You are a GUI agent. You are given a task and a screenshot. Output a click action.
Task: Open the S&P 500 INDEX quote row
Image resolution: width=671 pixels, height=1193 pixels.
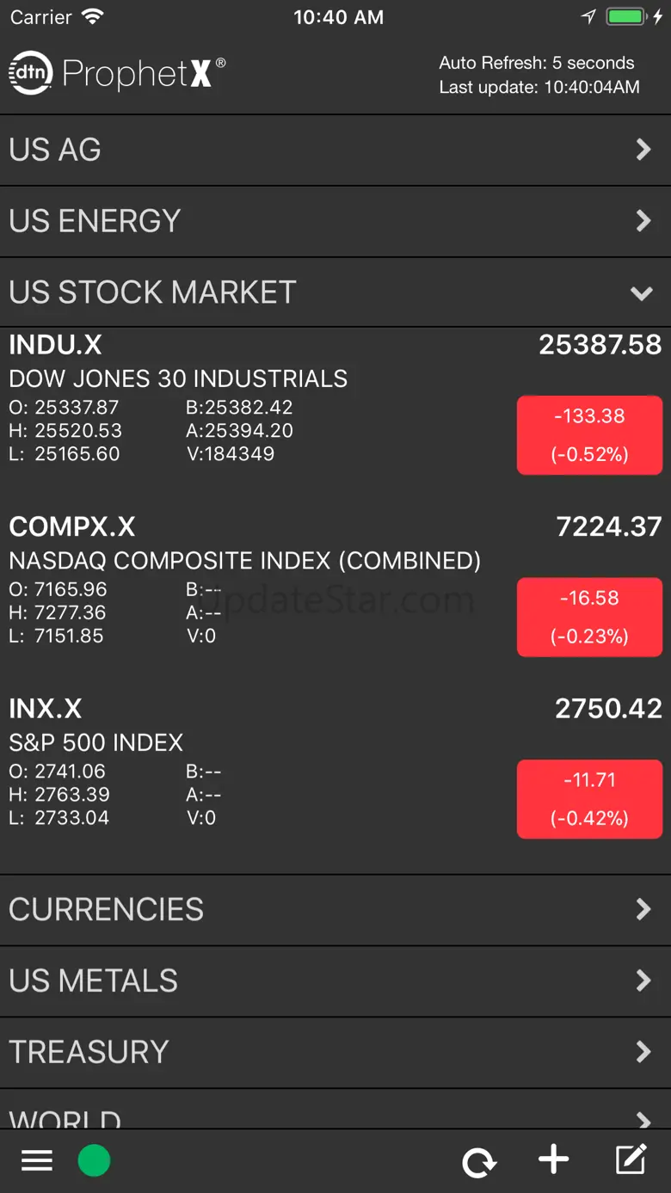(x=96, y=742)
